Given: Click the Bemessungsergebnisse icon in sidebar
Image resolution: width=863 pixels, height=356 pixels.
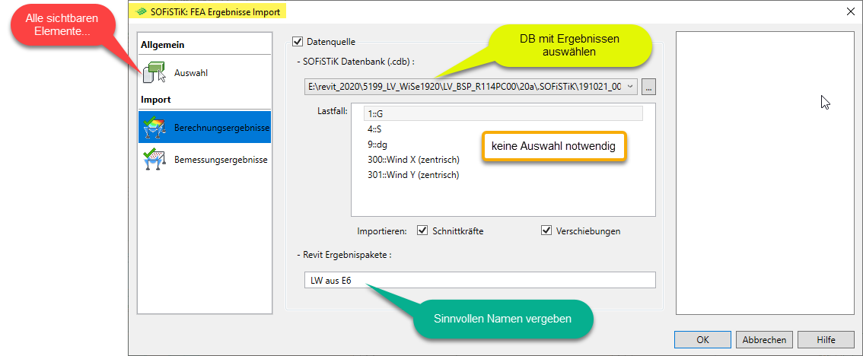Looking at the screenshot, I should [154, 161].
